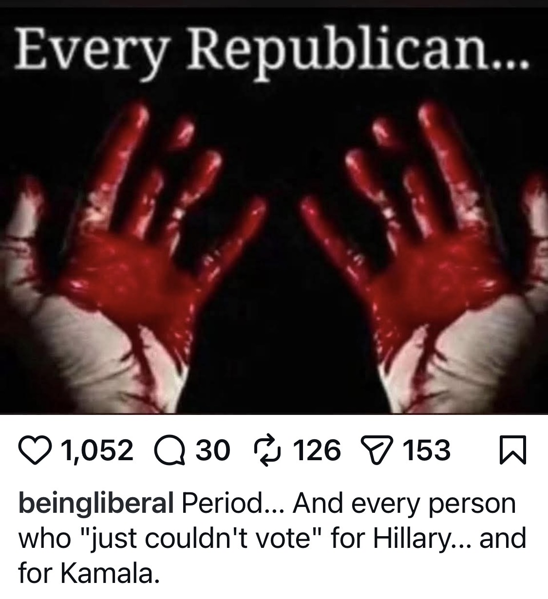View the 1,052 likes count
This screenshot has height=599, width=548.
96,450
